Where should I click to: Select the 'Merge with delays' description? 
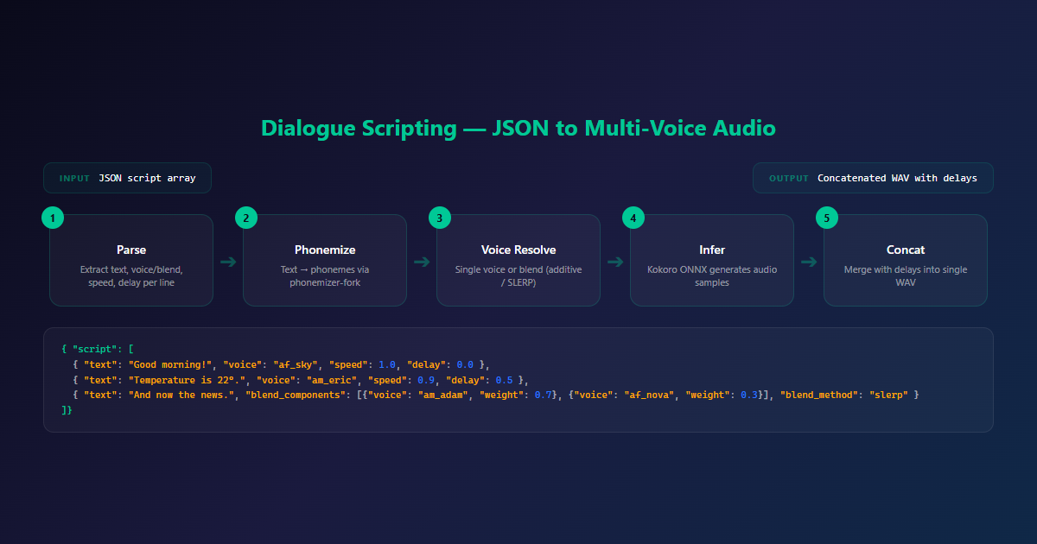[x=906, y=276]
